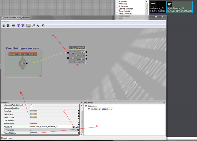Toggle the AnimTrees filter checkbox in browser
Image resolution: width=197 pixels, height=141 pixels.
pyautogui.click(x=117, y=4)
